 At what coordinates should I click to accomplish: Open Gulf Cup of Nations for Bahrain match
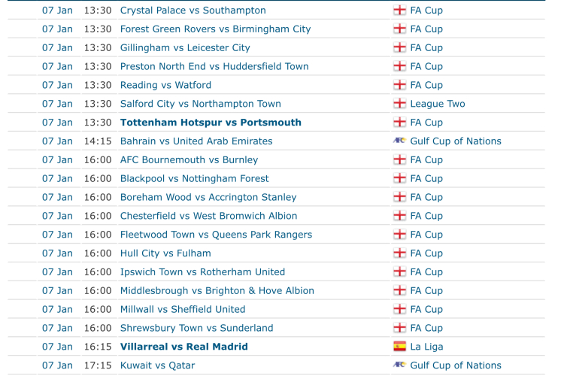click(x=456, y=141)
